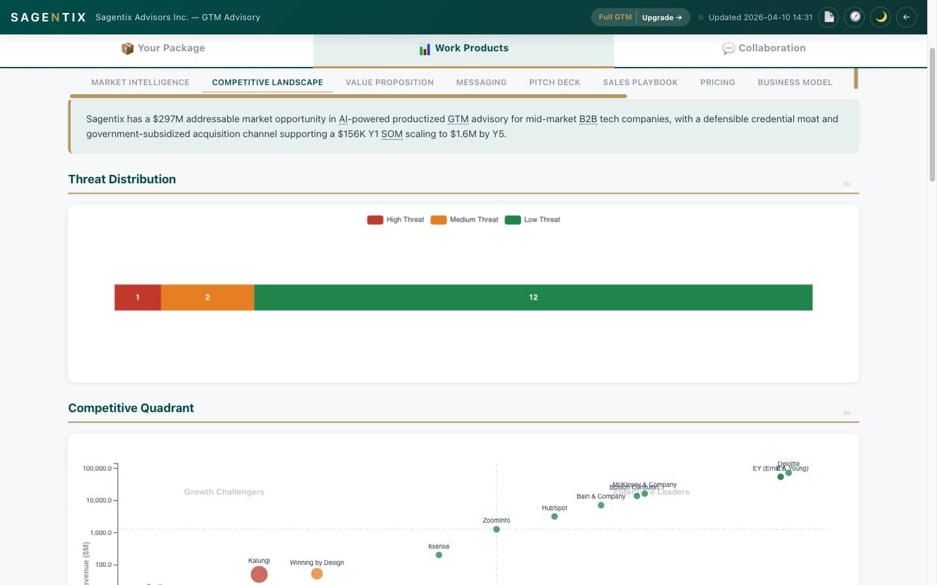Screen dimensions: 937x585
Task: Click the Upgrade button
Action: (662, 18)
